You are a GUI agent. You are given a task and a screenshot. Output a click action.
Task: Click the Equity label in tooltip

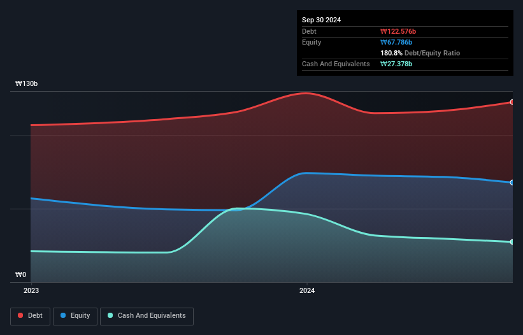(312, 42)
